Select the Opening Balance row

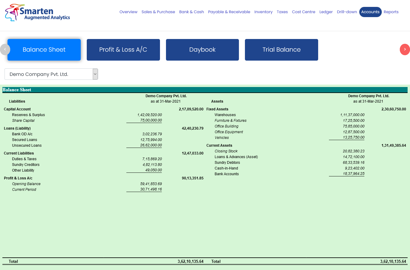pos(26,184)
